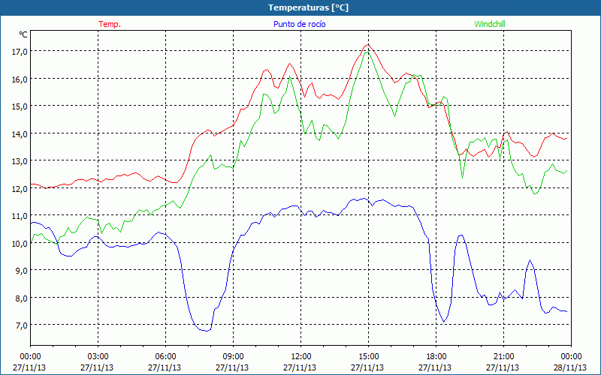Click the green Windchill legend label

(490, 24)
